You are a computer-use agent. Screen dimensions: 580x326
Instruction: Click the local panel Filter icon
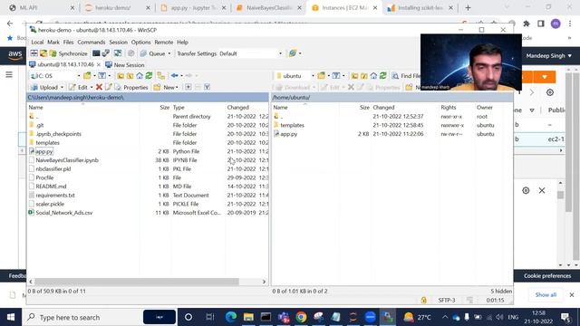tap(102, 76)
